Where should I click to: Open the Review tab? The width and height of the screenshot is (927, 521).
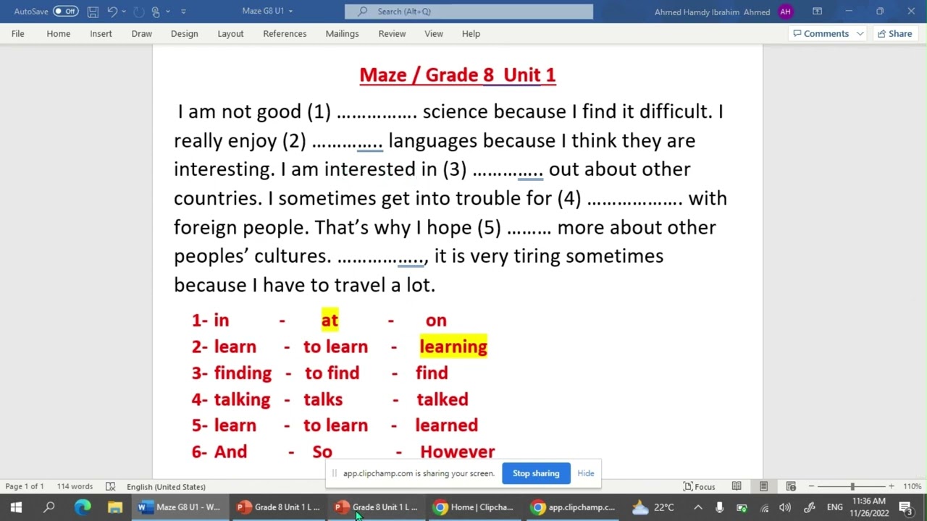(392, 33)
